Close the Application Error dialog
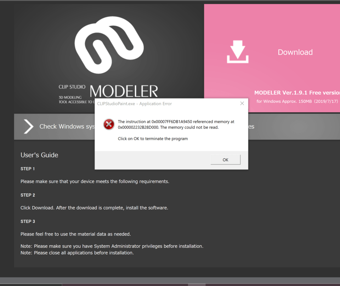340x286 pixels. [x=242, y=104]
